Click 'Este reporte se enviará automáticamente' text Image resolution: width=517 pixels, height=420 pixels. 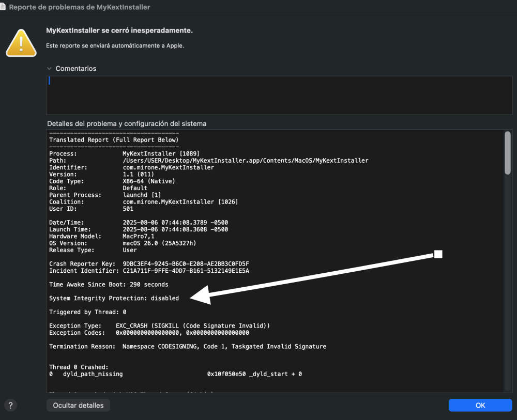coord(115,45)
